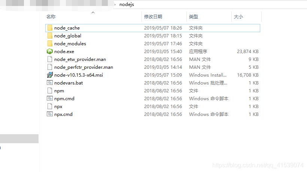
Task: Sort by the 名称 column header
Action: tap(51, 17)
